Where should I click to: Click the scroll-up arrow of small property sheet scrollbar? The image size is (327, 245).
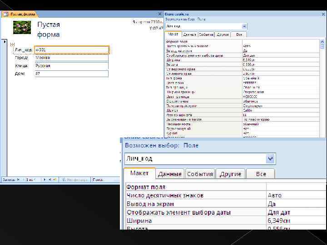[x=322, y=42]
